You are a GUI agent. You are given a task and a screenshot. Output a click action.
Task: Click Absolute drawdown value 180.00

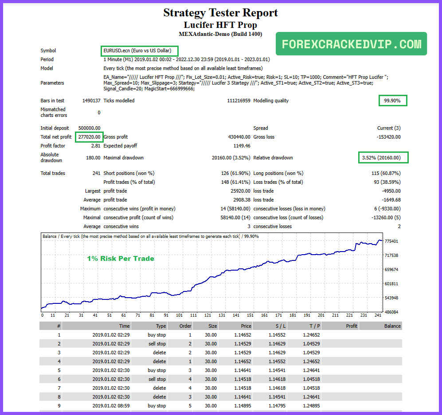pyautogui.click(x=93, y=158)
